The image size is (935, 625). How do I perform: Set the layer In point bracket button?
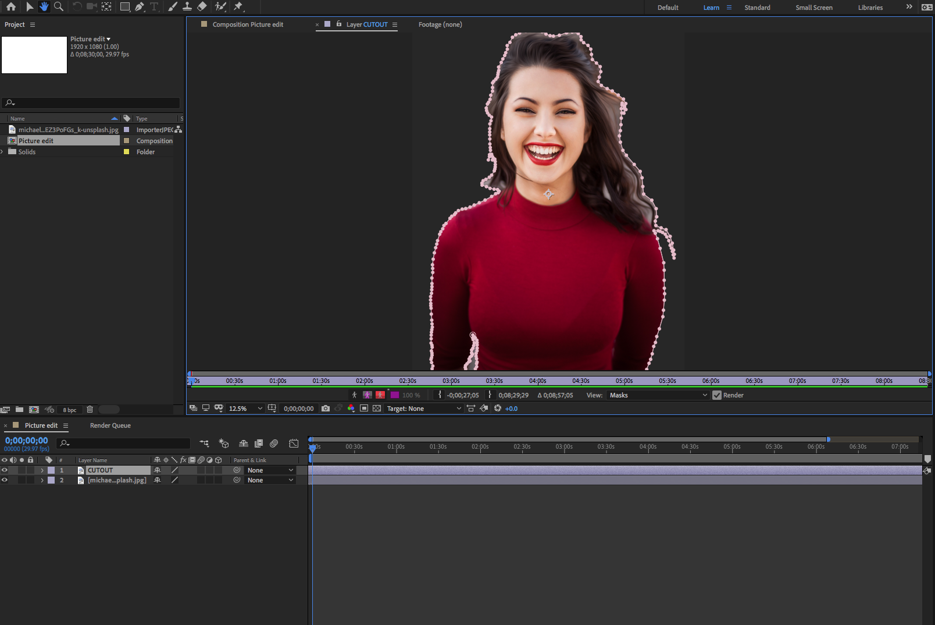(x=440, y=395)
